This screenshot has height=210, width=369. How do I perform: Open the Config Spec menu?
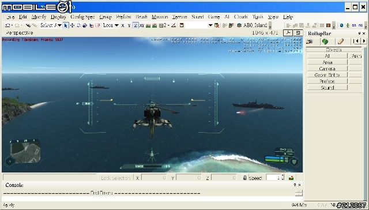pyautogui.click(x=82, y=17)
